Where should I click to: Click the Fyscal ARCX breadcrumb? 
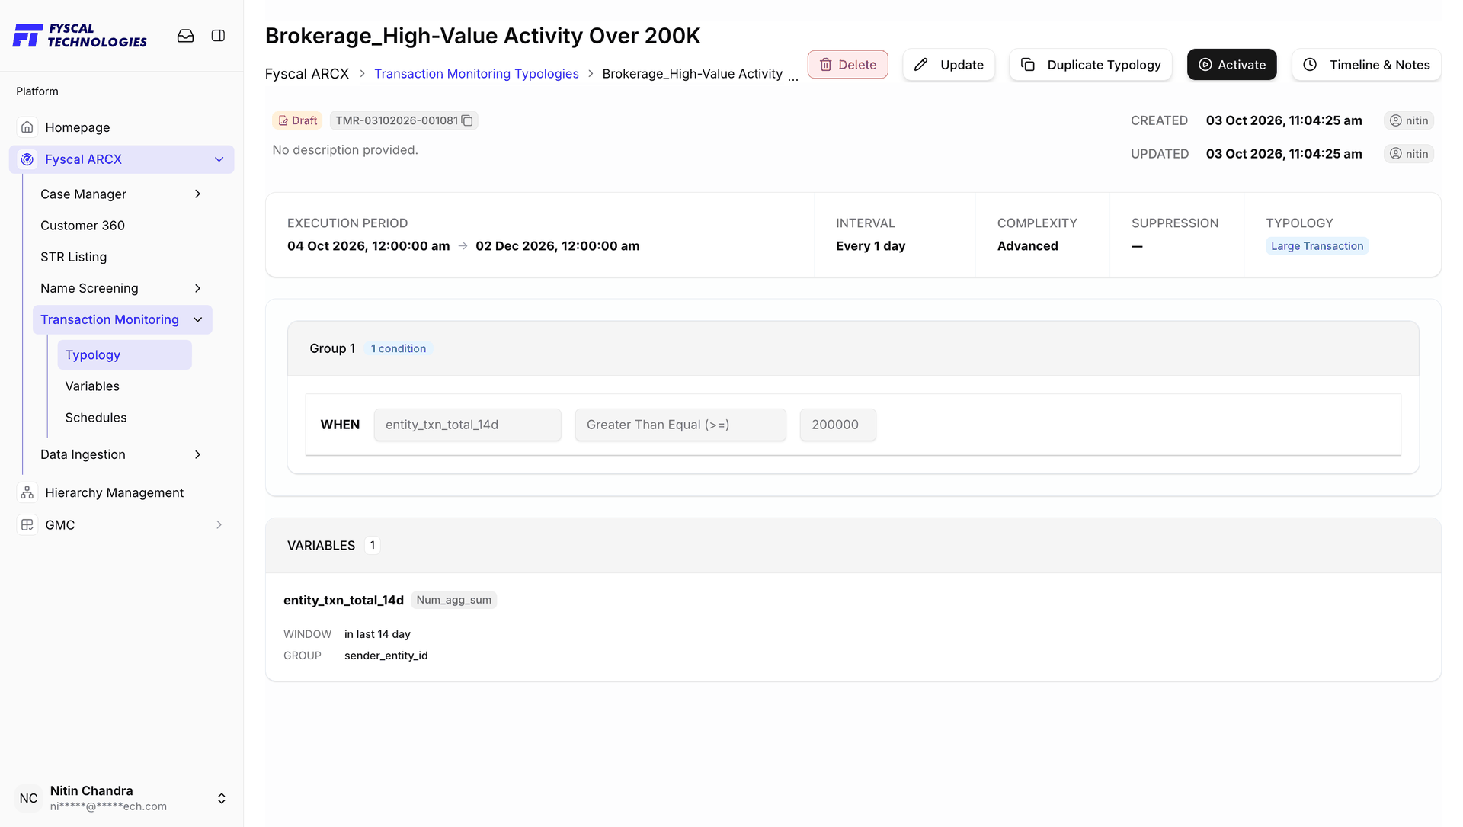pos(307,74)
